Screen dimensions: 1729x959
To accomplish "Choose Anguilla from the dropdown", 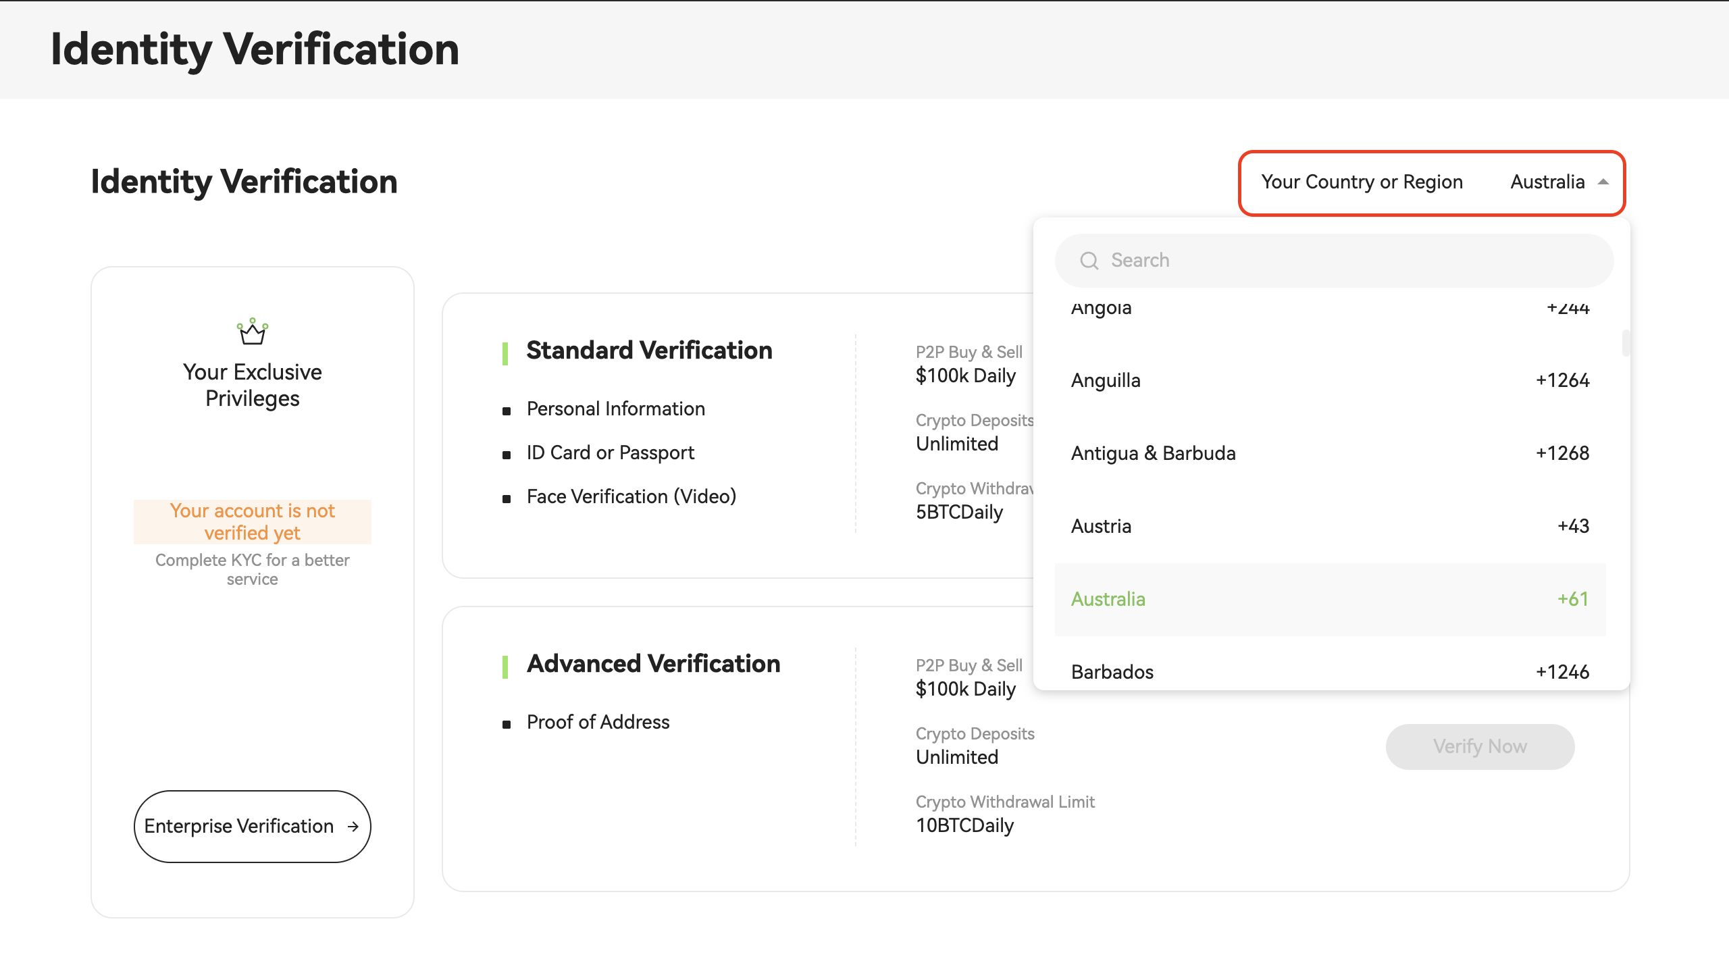I will coord(1106,380).
